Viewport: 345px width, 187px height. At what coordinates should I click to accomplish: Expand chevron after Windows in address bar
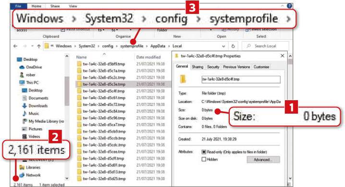coord(75,46)
